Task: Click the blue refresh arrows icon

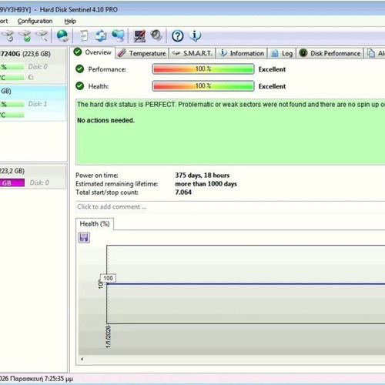Action: 101,35
